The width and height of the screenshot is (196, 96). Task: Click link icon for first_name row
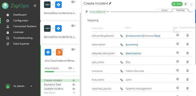coord(121,80)
